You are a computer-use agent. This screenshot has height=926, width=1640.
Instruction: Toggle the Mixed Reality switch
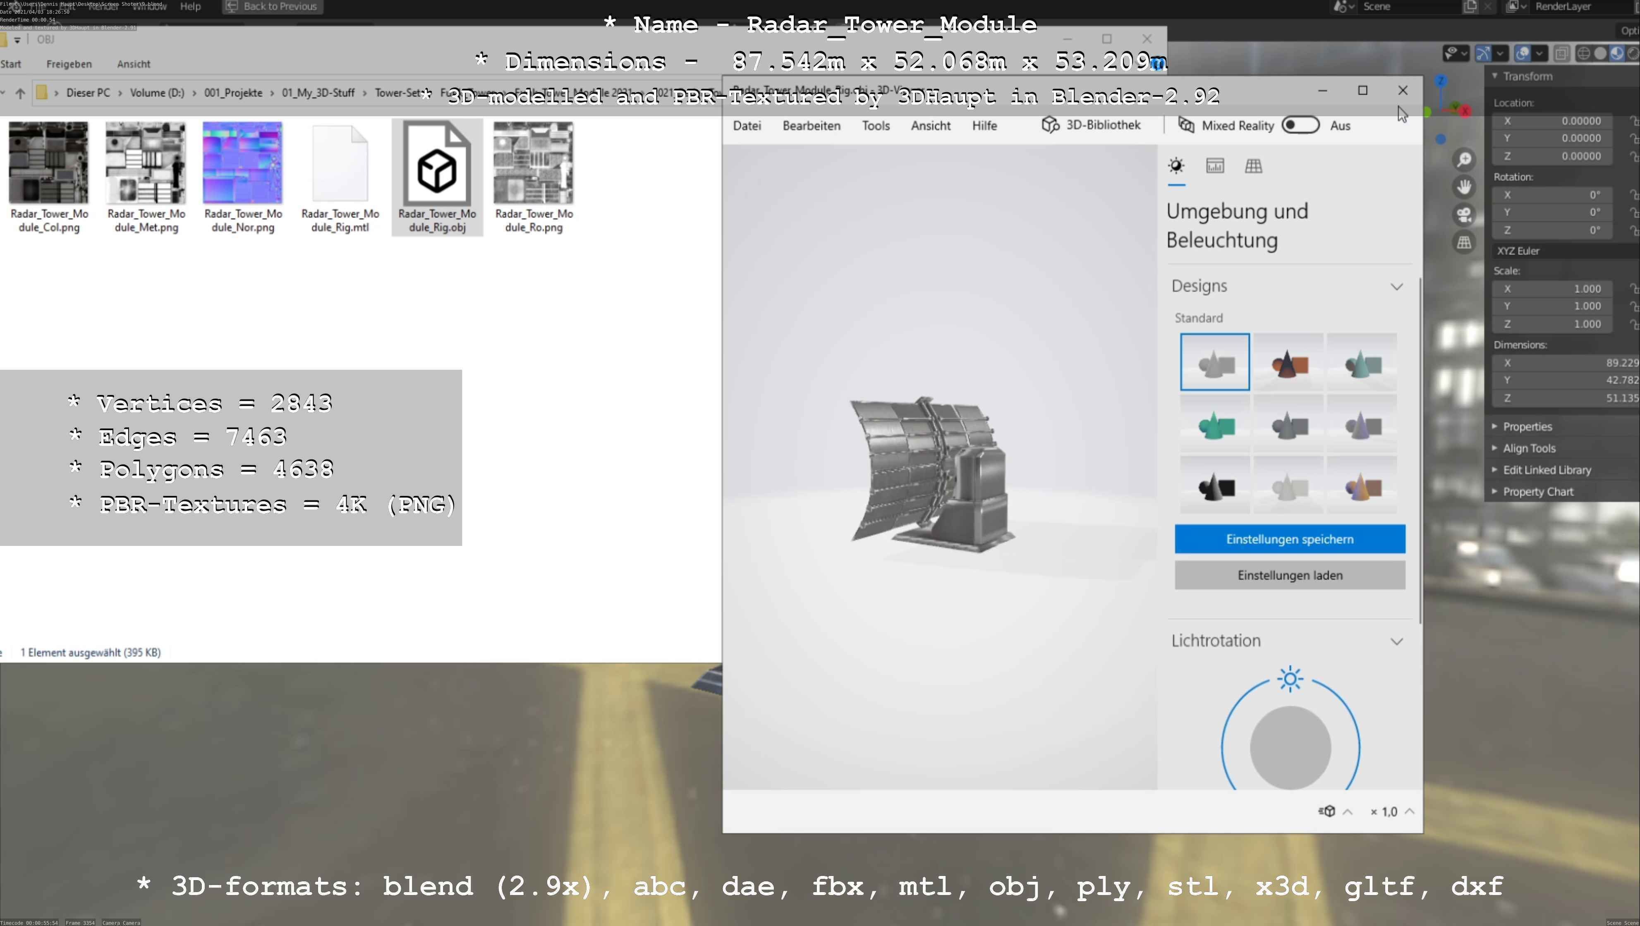[x=1300, y=125]
